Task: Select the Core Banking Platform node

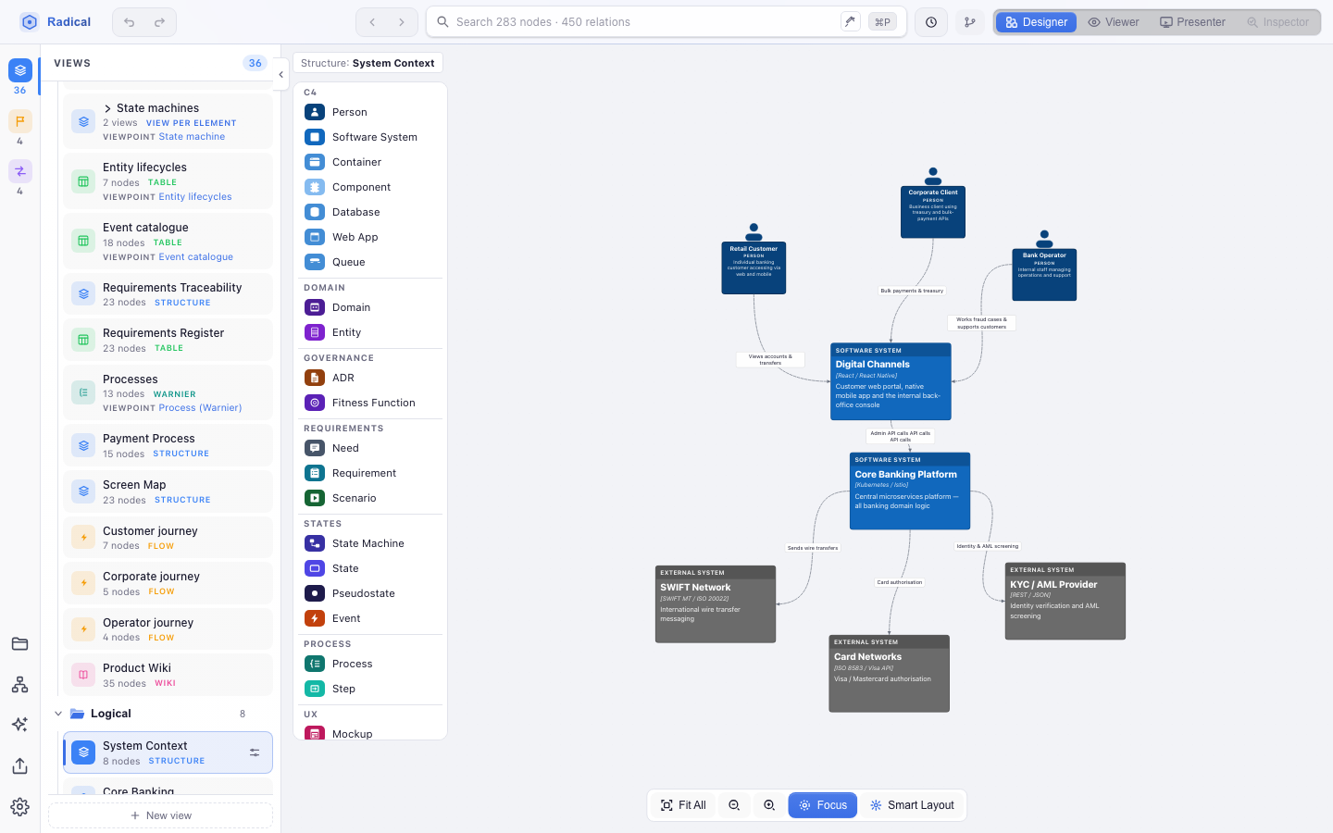Action: point(910,491)
